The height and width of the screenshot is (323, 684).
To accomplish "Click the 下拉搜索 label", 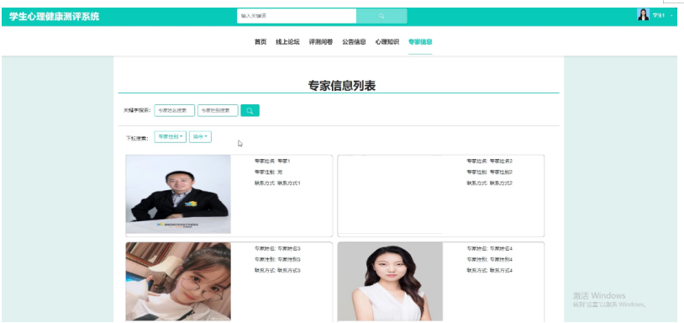I will click(x=137, y=138).
